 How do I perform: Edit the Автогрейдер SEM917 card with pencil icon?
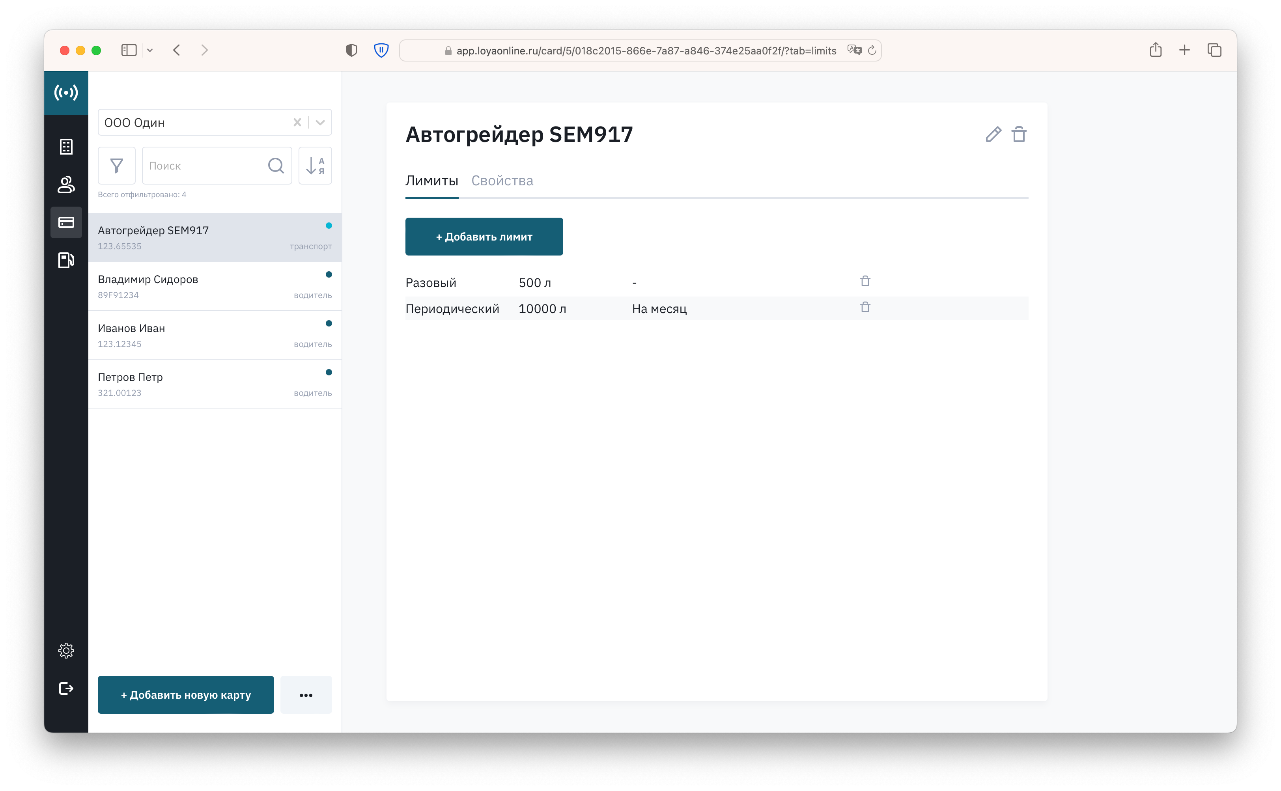coord(993,134)
